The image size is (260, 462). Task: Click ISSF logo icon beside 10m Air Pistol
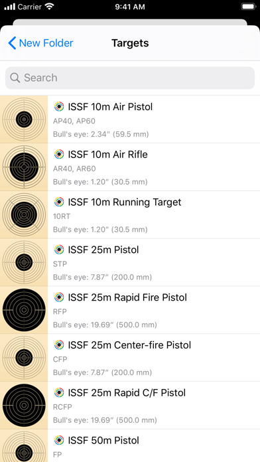pyautogui.click(x=59, y=107)
